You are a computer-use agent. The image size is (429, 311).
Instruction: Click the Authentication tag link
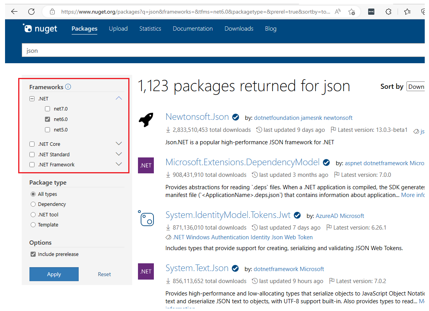click(x=229, y=237)
